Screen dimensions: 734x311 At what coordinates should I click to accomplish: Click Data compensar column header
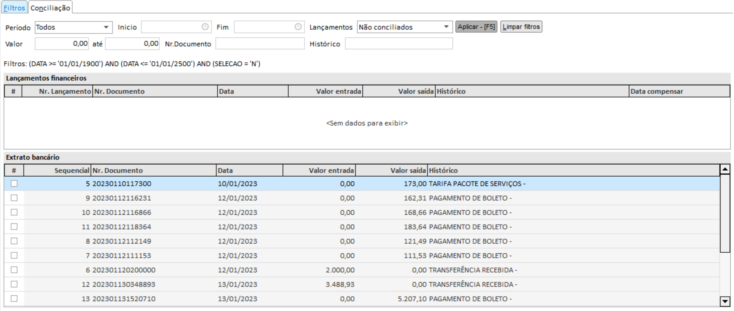tap(679, 91)
